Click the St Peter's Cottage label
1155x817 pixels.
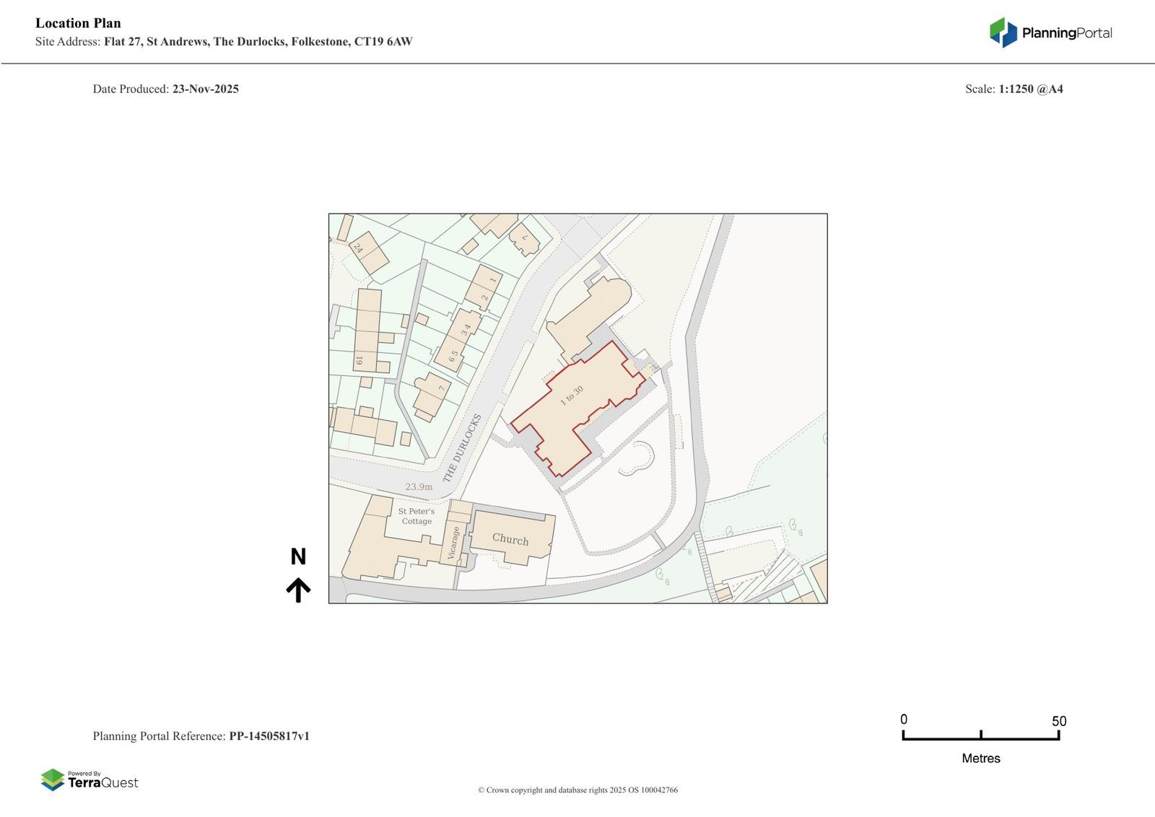[x=417, y=516]
